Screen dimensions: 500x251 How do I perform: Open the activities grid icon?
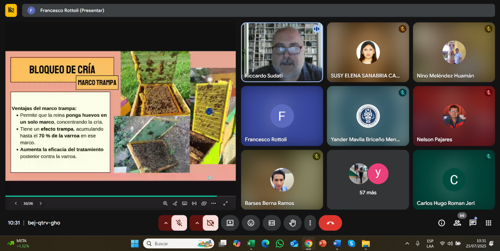coord(489,223)
